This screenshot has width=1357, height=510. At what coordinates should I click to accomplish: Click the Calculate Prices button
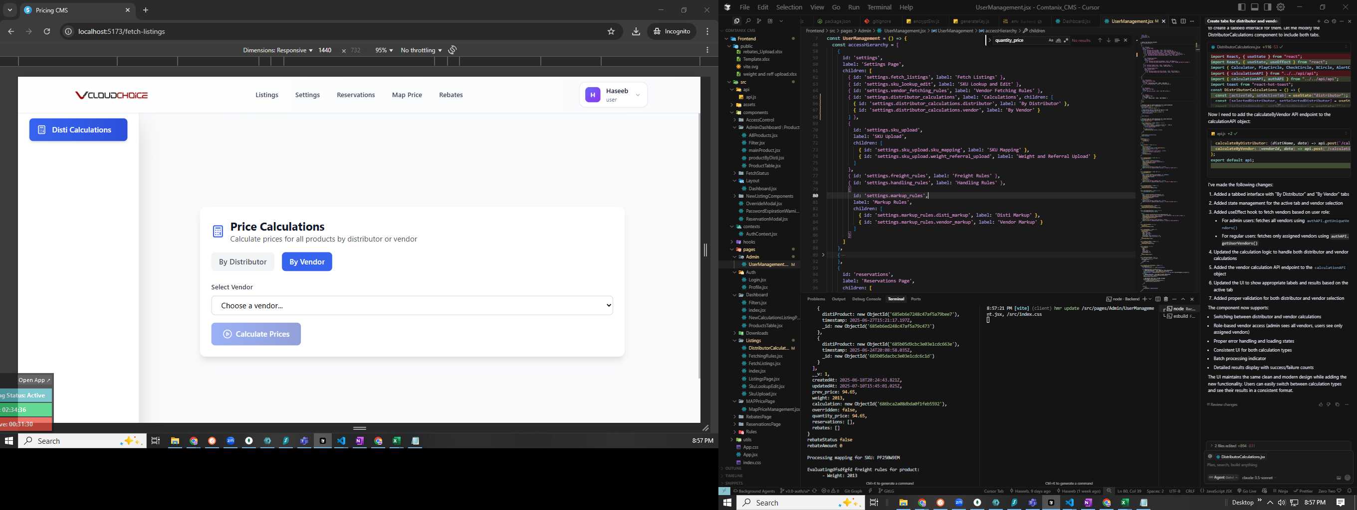point(256,334)
